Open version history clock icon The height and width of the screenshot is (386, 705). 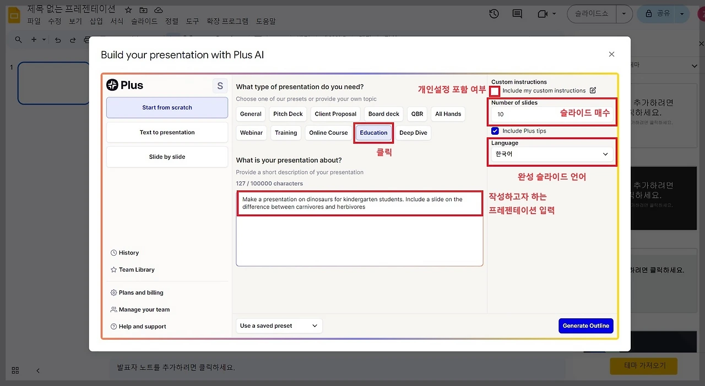click(494, 14)
